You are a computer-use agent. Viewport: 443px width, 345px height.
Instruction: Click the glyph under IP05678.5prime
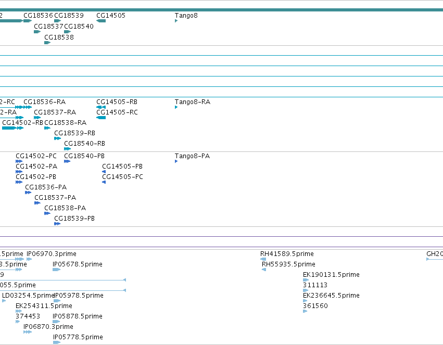click(x=57, y=270)
